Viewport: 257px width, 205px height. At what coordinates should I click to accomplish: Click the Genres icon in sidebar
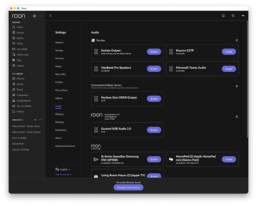click(14, 32)
